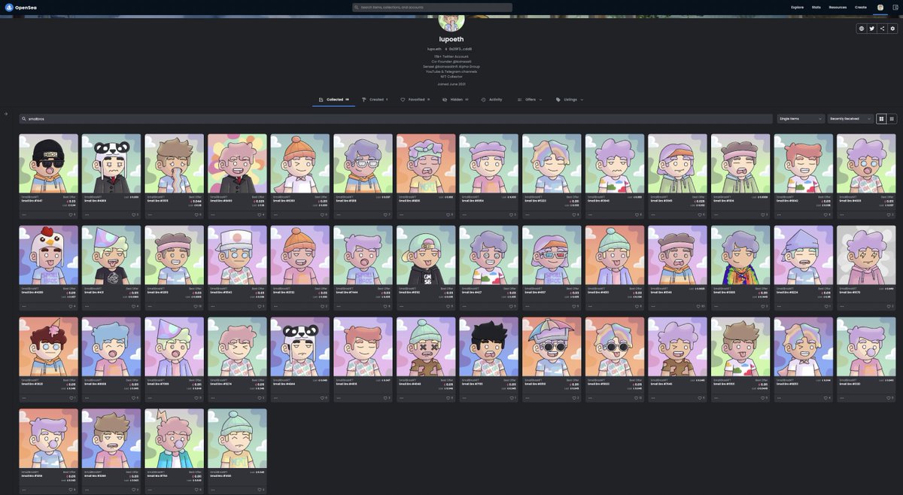Open the grey background pink hoodie thumbnail
The image size is (903, 495).
[x=866, y=255]
